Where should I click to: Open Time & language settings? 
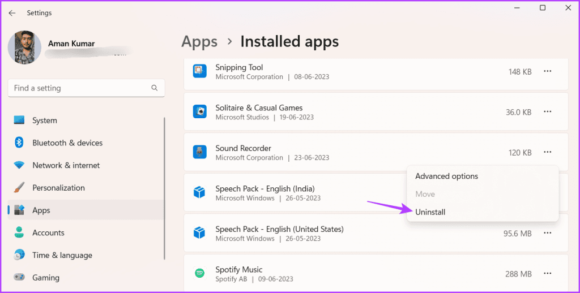point(86,255)
